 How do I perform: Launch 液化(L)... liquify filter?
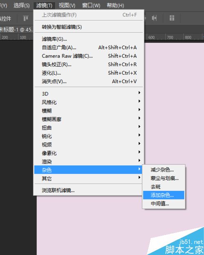click(x=89, y=73)
